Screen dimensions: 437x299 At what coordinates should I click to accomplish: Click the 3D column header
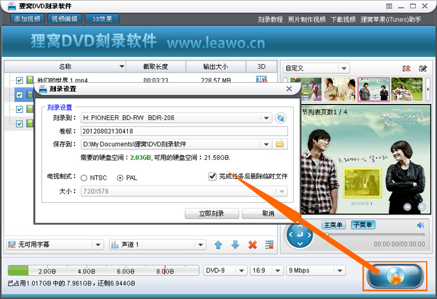click(x=262, y=67)
